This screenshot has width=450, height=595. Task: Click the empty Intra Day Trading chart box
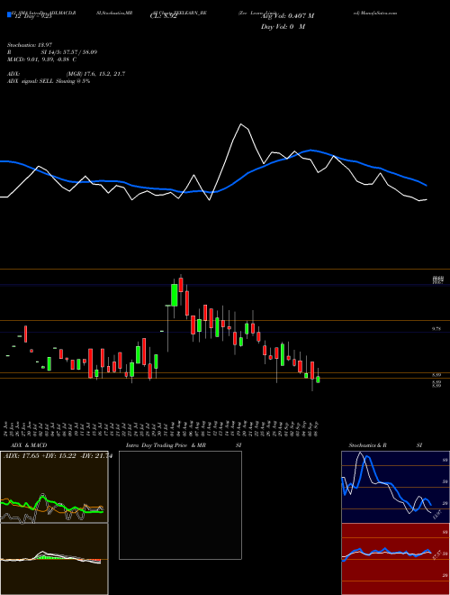click(x=180, y=505)
